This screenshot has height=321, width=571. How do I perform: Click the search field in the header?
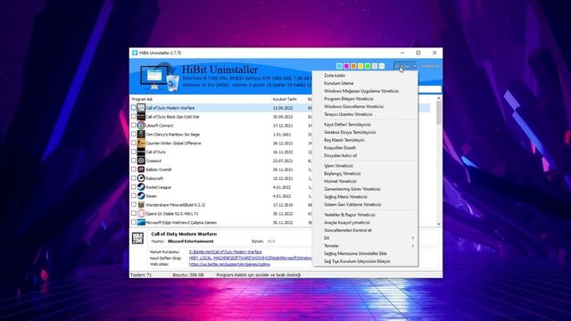click(x=430, y=89)
